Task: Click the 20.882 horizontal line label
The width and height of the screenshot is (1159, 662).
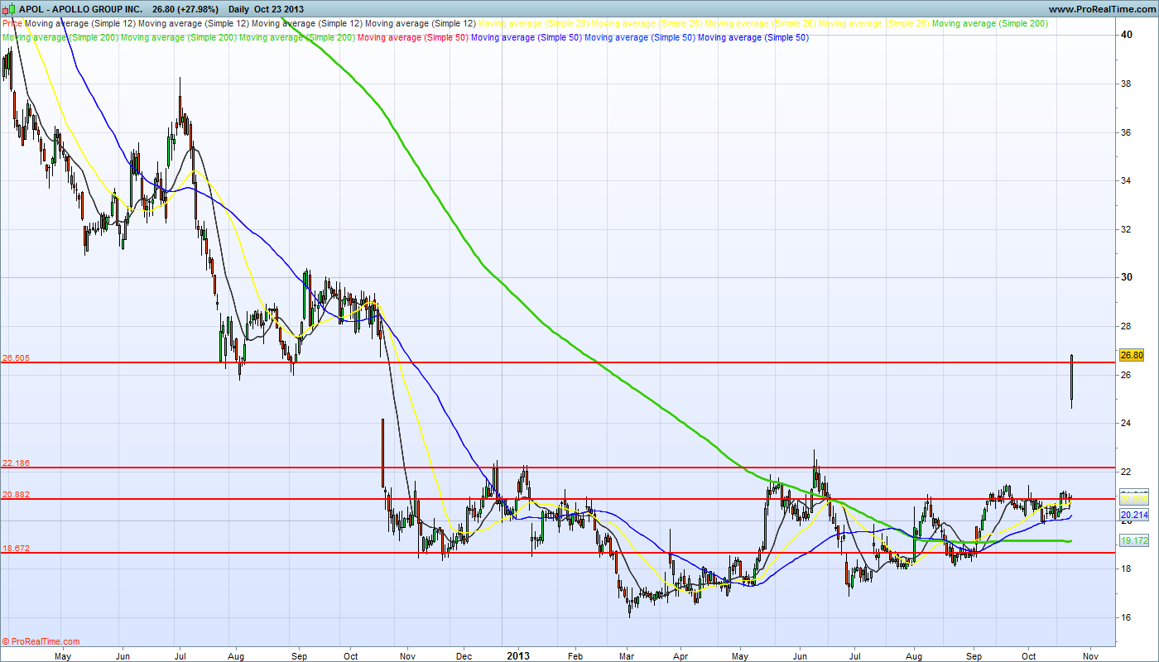Action: [17, 495]
